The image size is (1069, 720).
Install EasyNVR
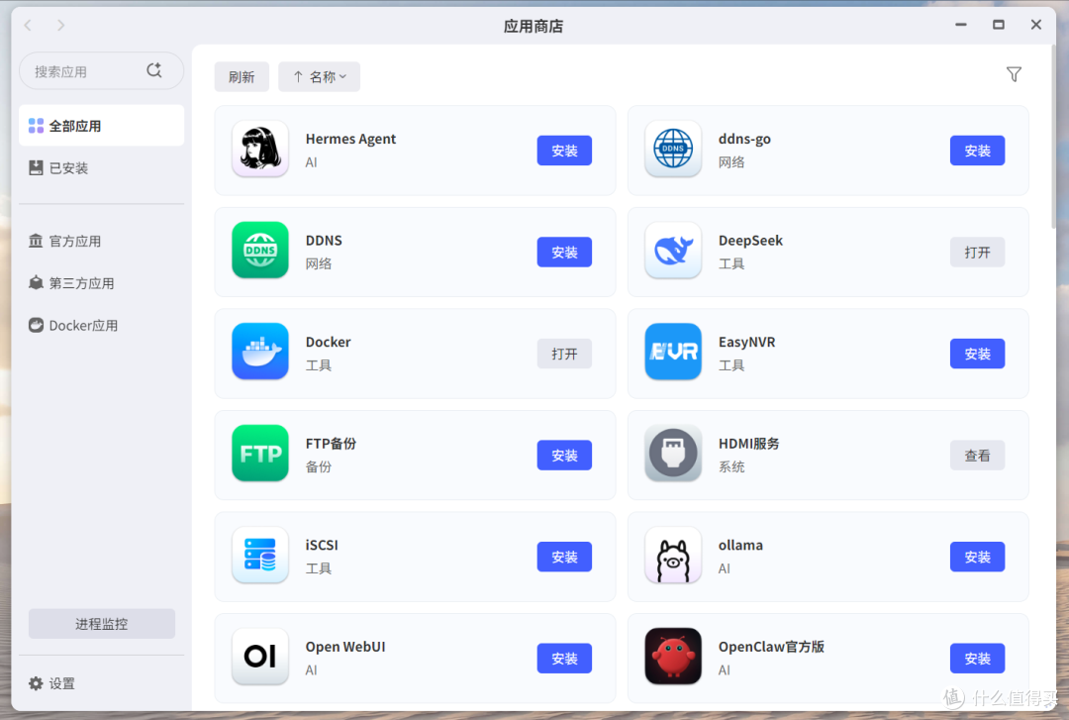(x=977, y=355)
